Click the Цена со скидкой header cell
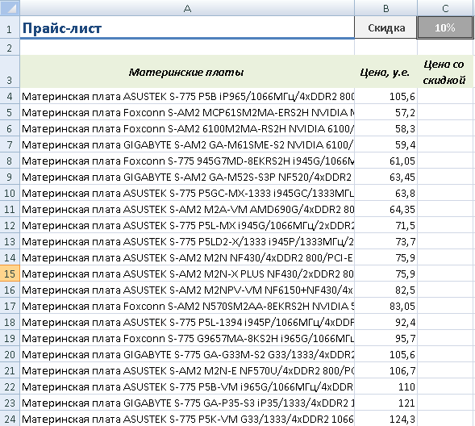475x426 pixels. [445, 72]
